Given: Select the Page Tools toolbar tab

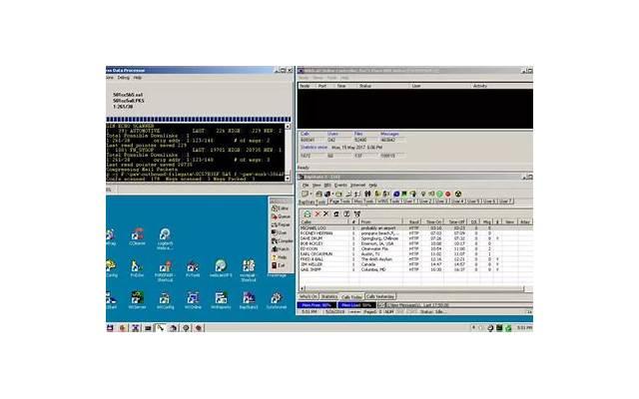Looking at the screenshot, I should [x=336, y=200].
